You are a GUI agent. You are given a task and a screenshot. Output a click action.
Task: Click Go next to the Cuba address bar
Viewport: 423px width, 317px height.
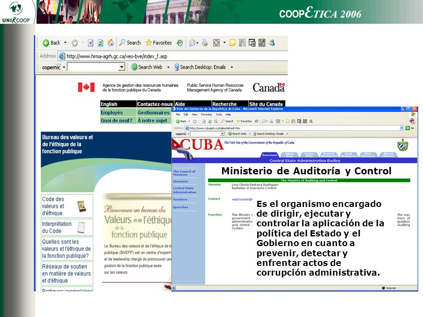(410, 128)
